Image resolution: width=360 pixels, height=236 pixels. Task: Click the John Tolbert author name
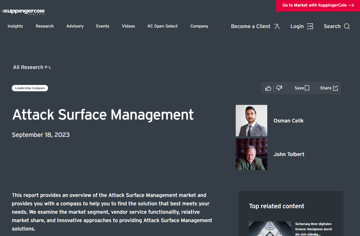click(x=289, y=154)
